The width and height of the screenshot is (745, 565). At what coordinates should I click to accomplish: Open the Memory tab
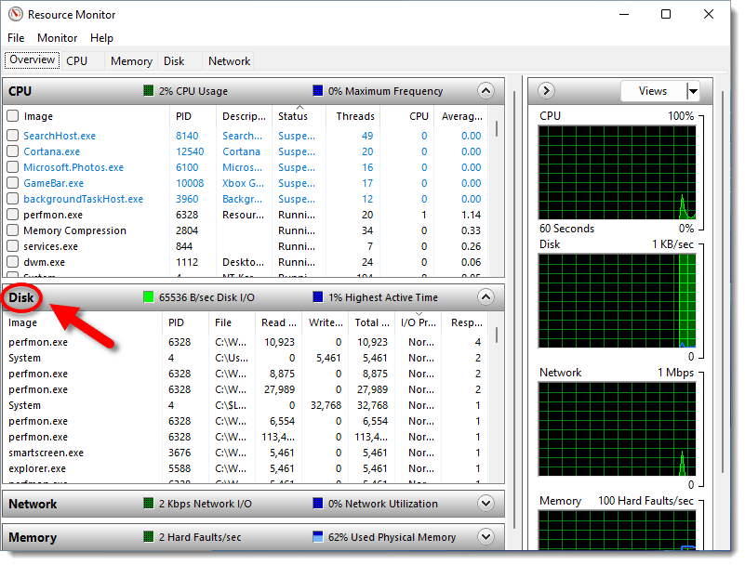click(x=130, y=60)
